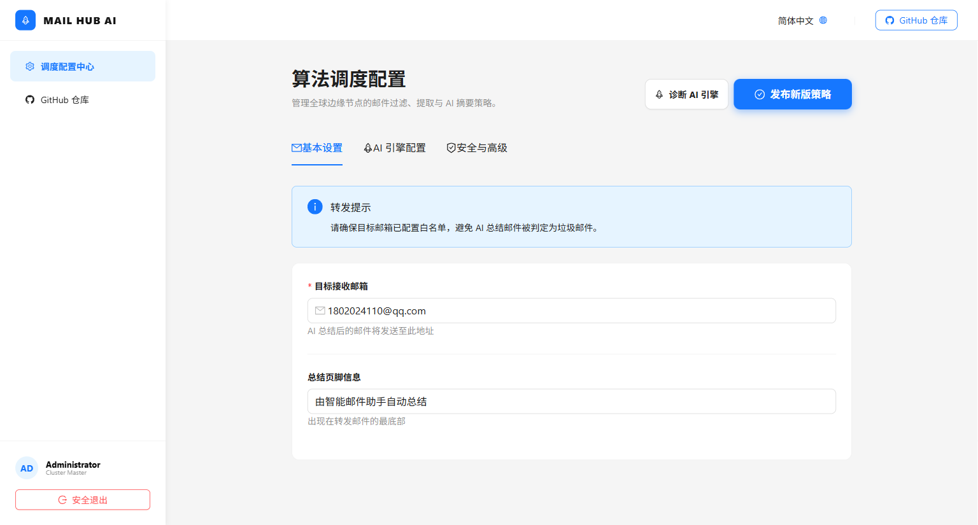The width and height of the screenshot is (978, 525).
Task: Click the 发布新版策略 button
Action: (x=793, y=94)
